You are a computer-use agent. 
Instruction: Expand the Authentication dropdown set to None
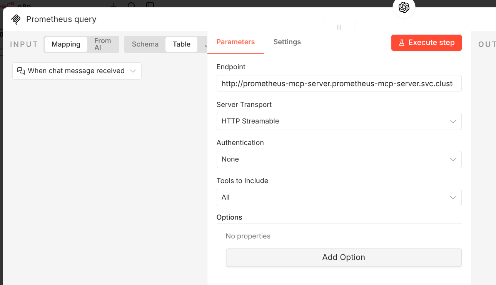(339, 159)
